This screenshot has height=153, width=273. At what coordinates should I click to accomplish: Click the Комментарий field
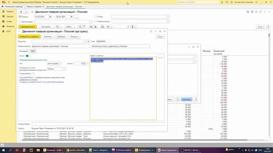point(98,124)
